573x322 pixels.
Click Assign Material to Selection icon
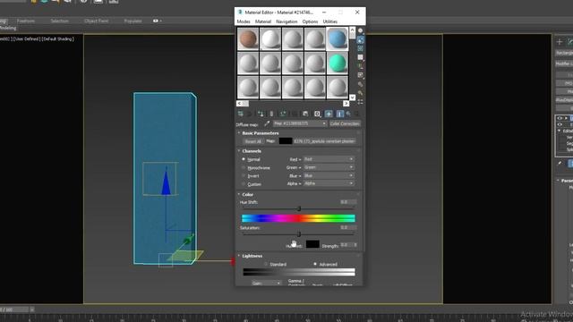pos(261,114)
